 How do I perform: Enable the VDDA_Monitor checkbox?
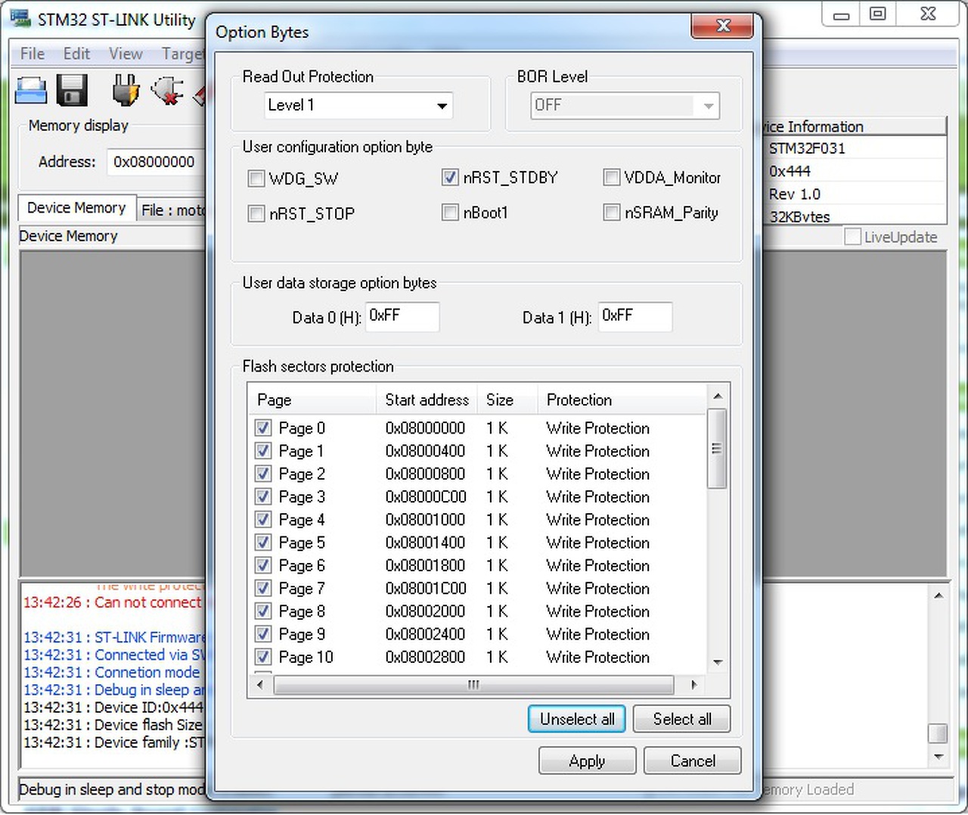pyautogui.click(x=611, y=178)
